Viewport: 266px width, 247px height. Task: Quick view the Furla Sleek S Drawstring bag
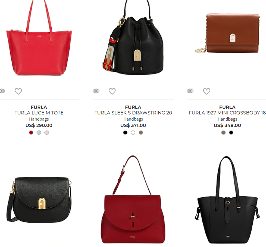pyautogui.click(x=96, y=91)
